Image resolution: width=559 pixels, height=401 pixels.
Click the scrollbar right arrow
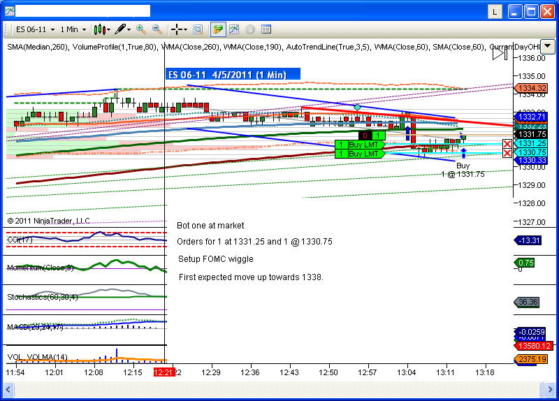(551, 389)
